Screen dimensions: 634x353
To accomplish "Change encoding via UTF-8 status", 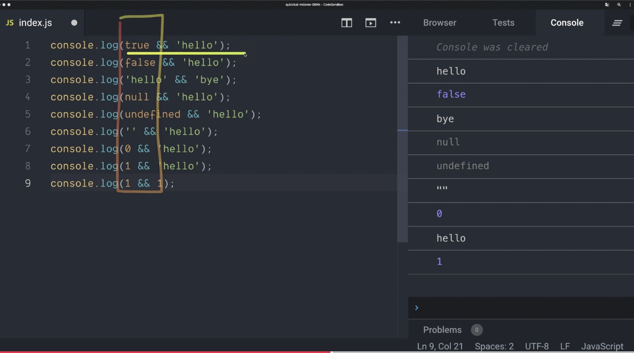I will pos(537,346).
